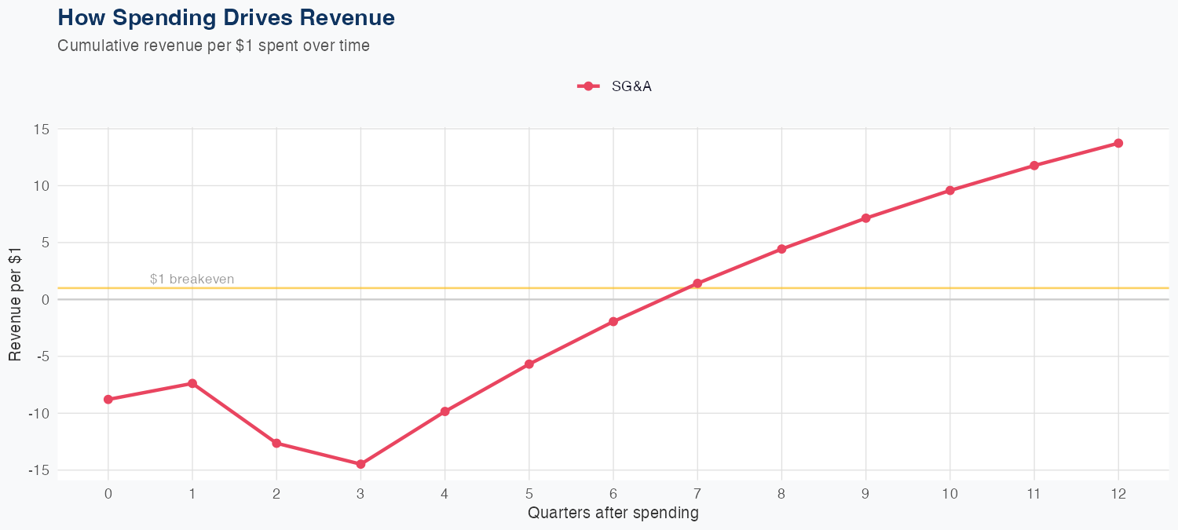This screenshot has height=530, width=1178.
Task: Click the SG&A point at quarter 11
Action: tap(1034, 166)
